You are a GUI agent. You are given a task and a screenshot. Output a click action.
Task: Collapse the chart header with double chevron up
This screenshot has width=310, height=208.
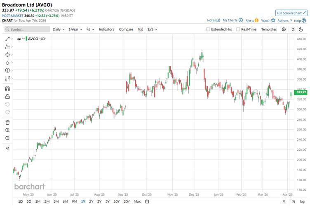(293, 29)
